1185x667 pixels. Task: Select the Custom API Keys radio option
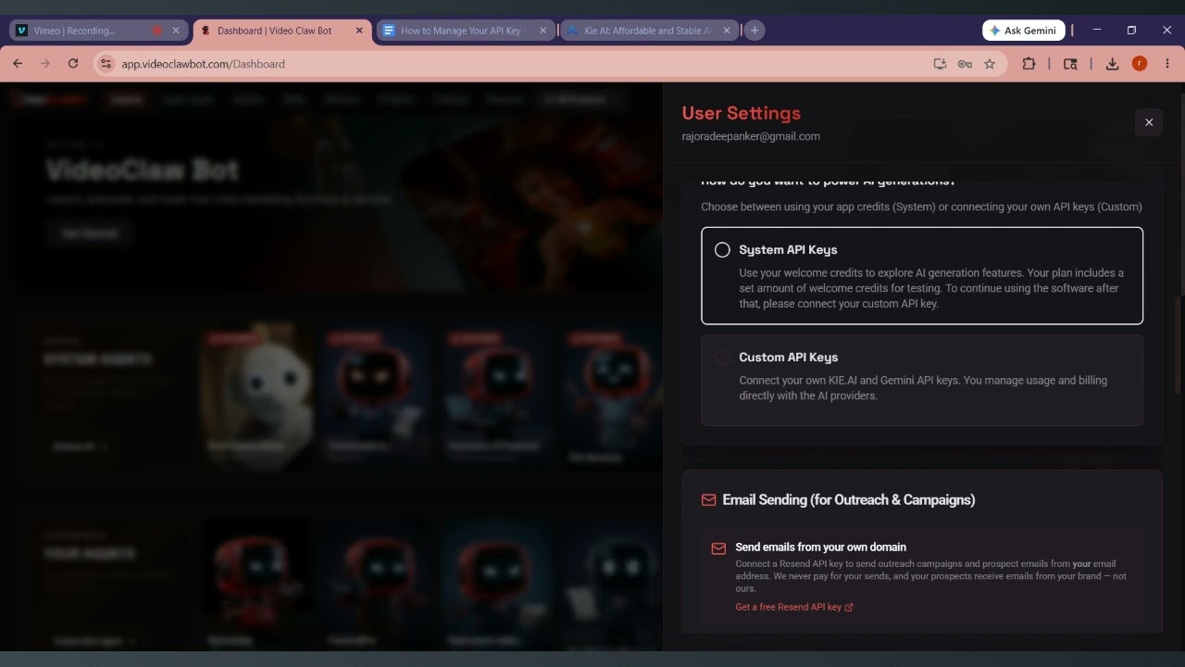coord(722,358)
